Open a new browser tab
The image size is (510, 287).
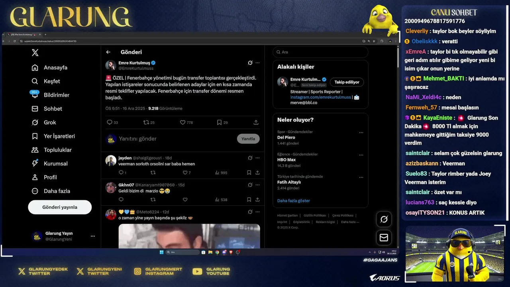45,35
